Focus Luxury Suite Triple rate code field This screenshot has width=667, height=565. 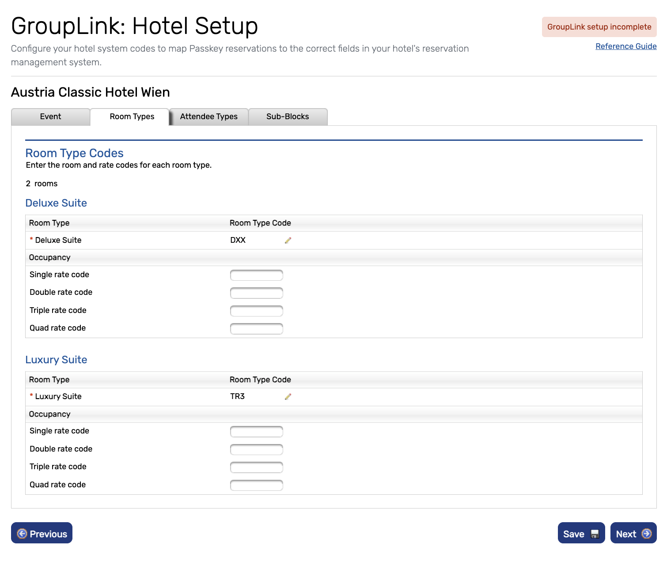(257, 467)
